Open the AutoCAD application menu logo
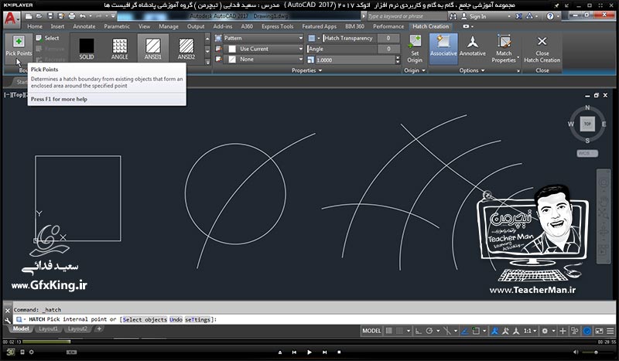The width and height of the screenshot is (619, 361). point(11,19)
